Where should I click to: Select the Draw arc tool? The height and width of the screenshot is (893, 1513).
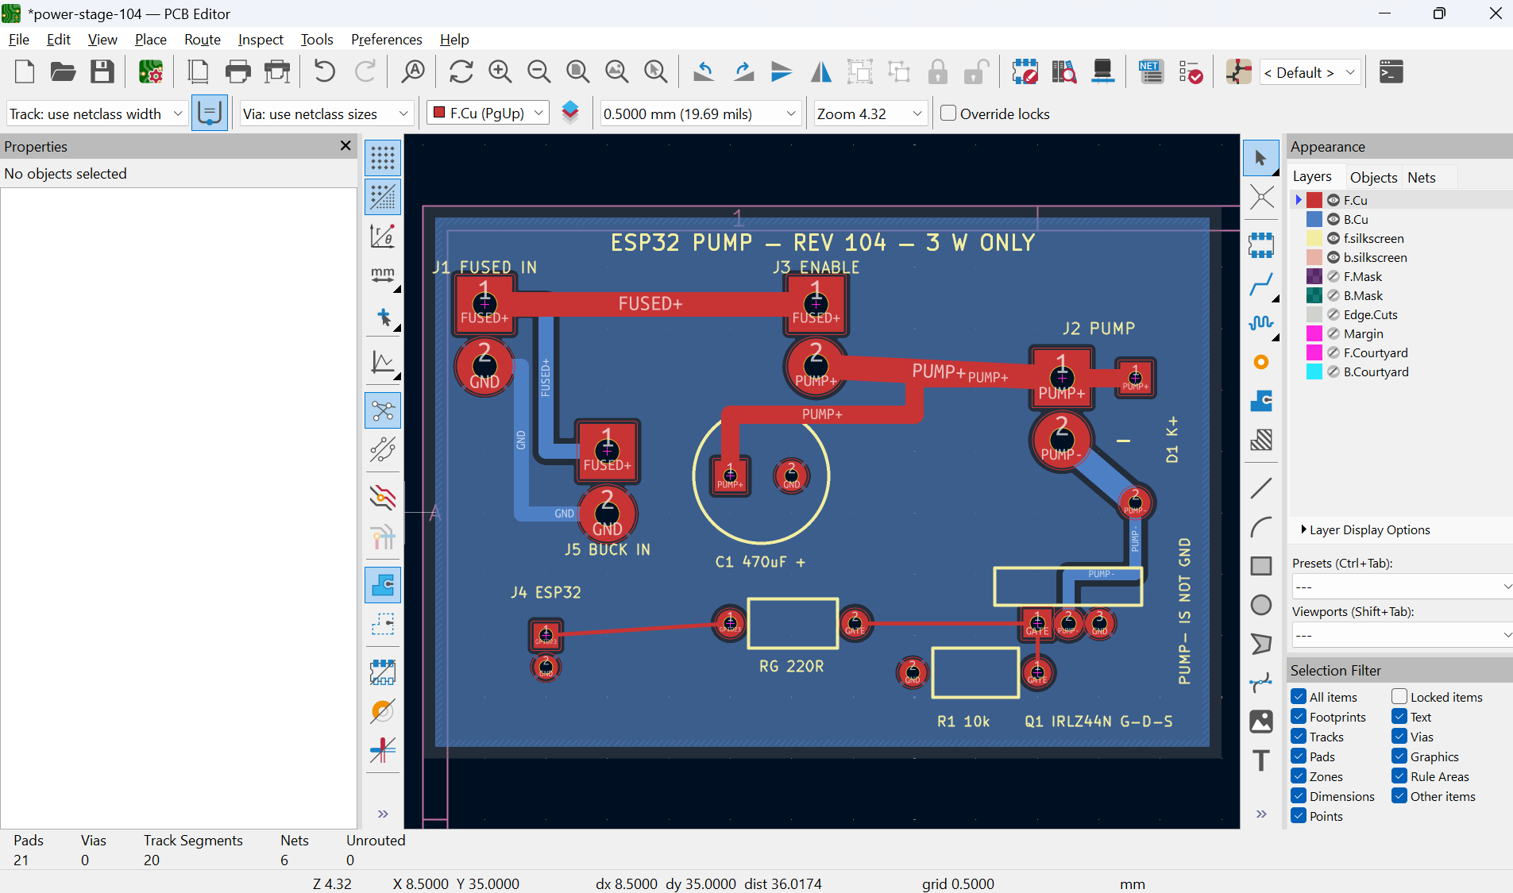pos(1261,526)
